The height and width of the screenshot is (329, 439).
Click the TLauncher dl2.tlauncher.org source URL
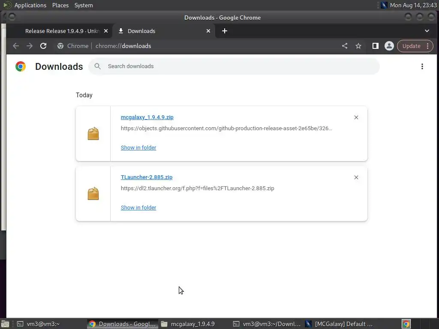[x=197, y=188]
